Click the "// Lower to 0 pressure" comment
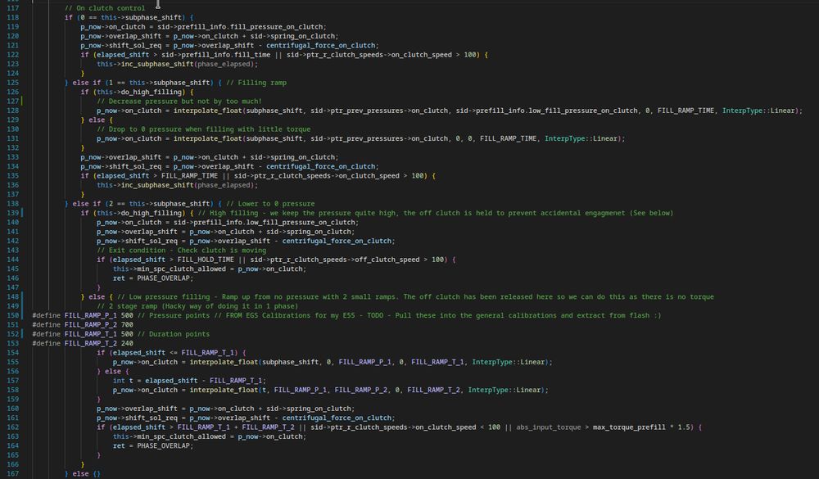 point(270,204)
